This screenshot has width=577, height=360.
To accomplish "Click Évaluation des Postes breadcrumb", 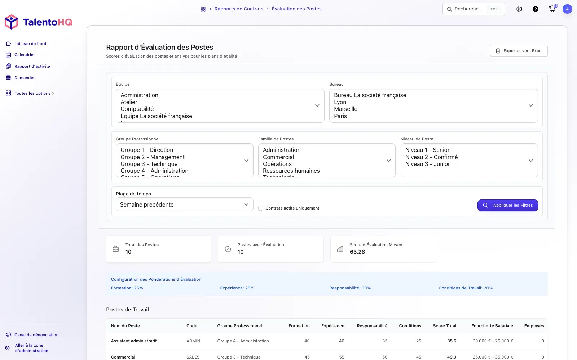I will (296, 9).
